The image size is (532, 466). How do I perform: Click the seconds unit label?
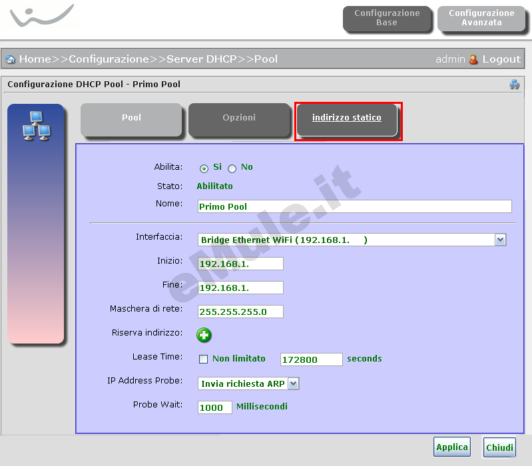364,359
